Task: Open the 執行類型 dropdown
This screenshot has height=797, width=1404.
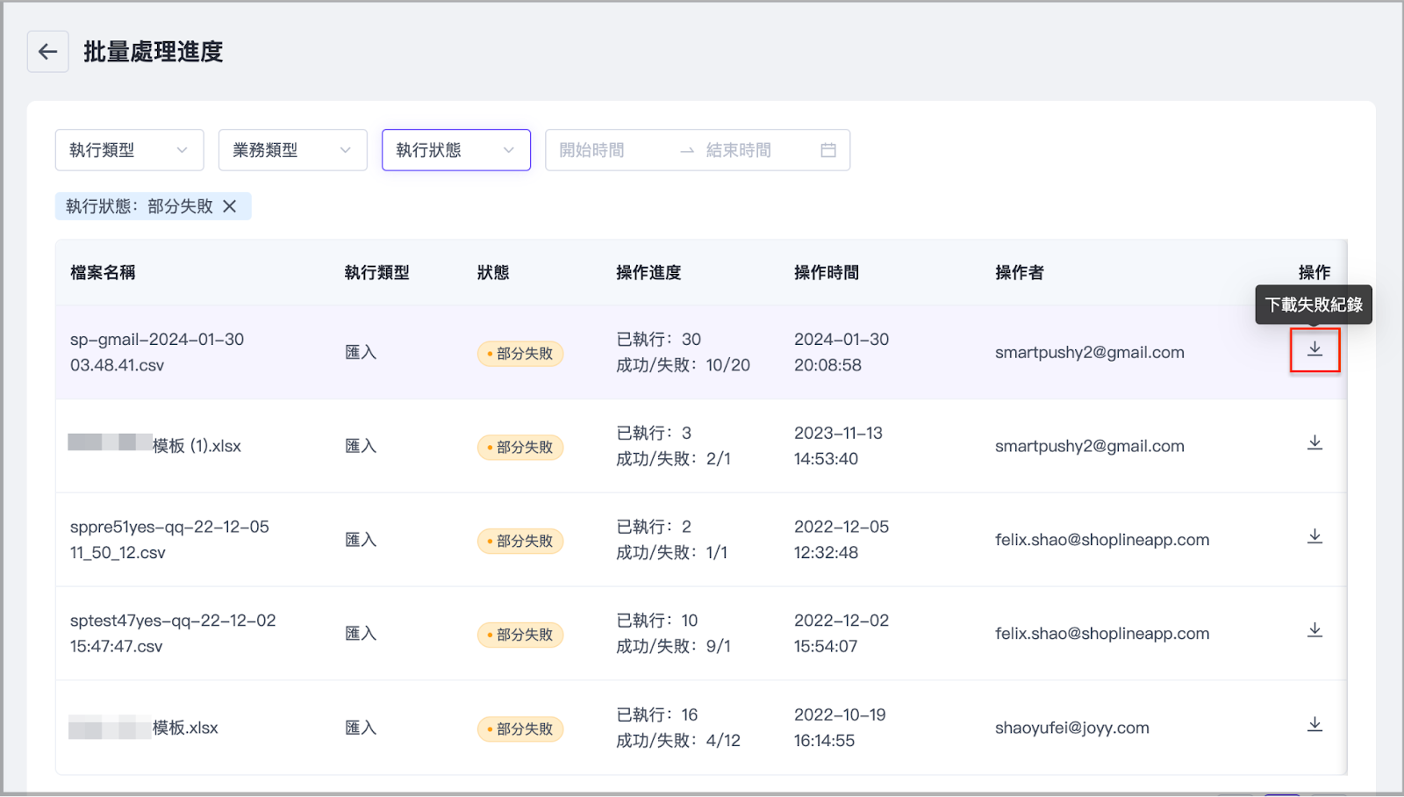Action: [x=129, y=150]
